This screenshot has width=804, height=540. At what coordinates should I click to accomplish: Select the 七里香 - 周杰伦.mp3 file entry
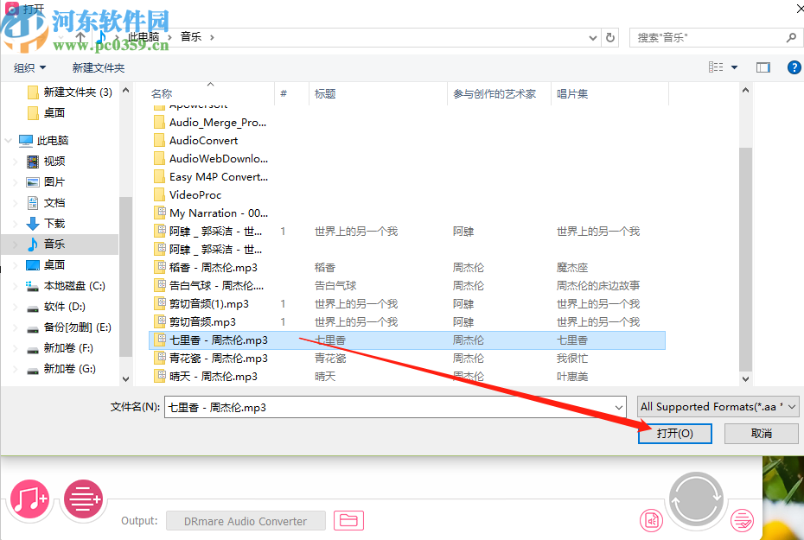point(218,340)
